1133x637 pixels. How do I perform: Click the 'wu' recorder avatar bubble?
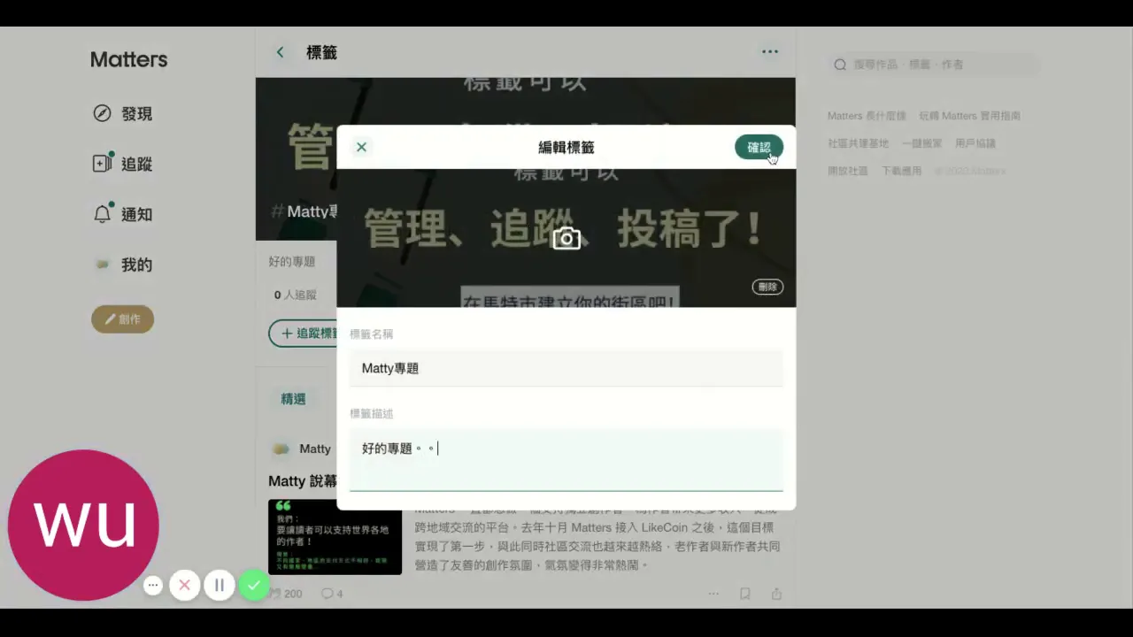pyautogui.click(x=83, y=526)
